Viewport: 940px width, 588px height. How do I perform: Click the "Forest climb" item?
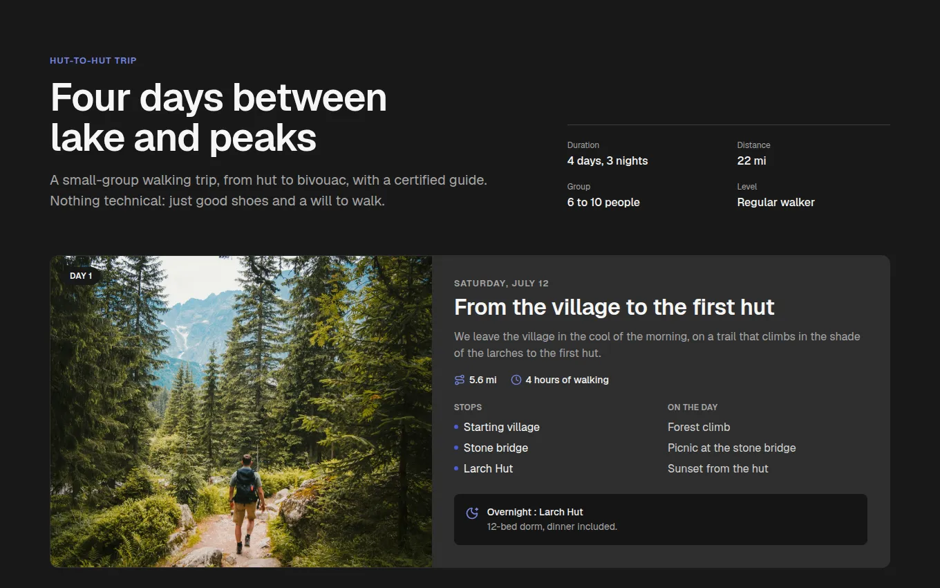(x=699, y=428)
